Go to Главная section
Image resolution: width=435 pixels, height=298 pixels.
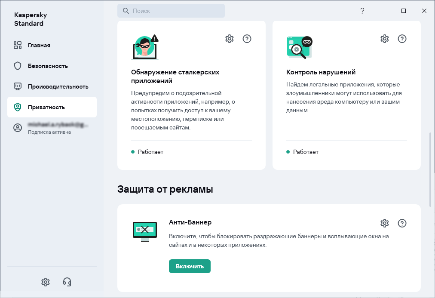click(x=52, y=45)
